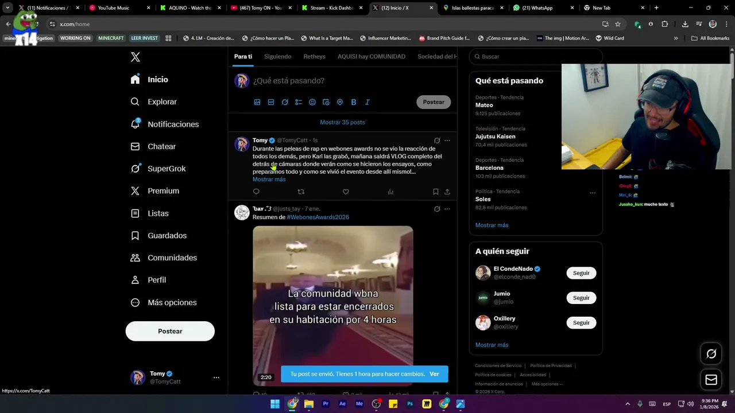The image size is (735, 413).
Task: Click Ver in the post sent notification
Action: pos(434,374)
